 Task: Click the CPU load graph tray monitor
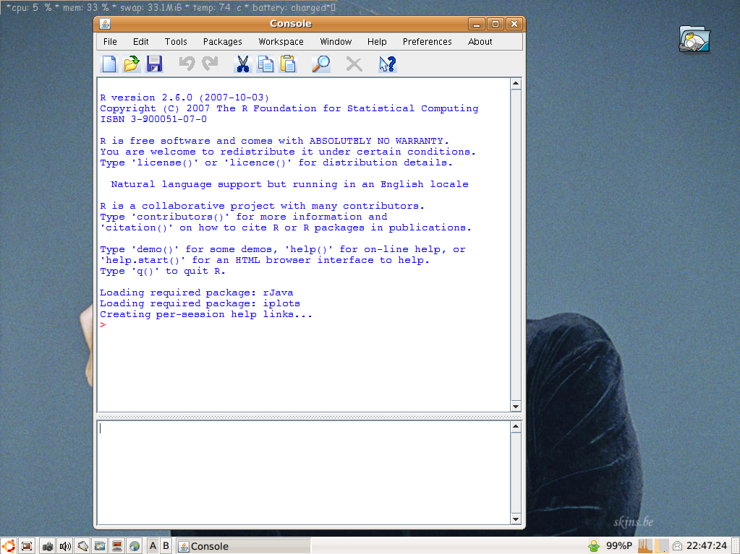point(645,546)
